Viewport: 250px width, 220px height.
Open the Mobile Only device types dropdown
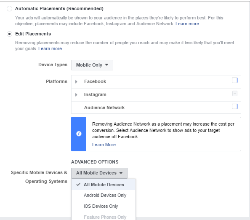coord(92,65)
